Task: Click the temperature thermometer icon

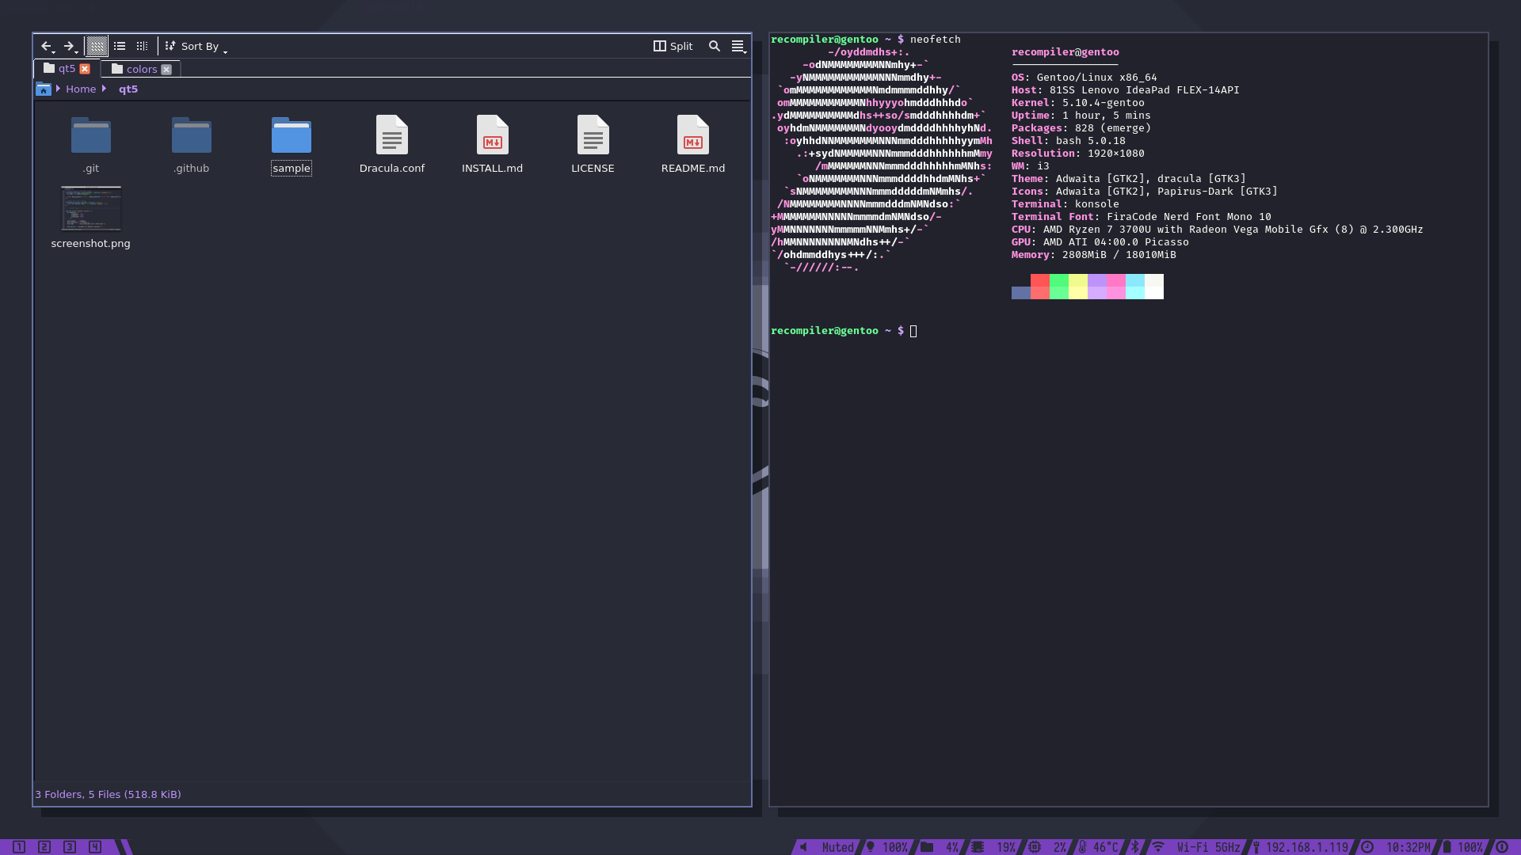Action: 1082,847
